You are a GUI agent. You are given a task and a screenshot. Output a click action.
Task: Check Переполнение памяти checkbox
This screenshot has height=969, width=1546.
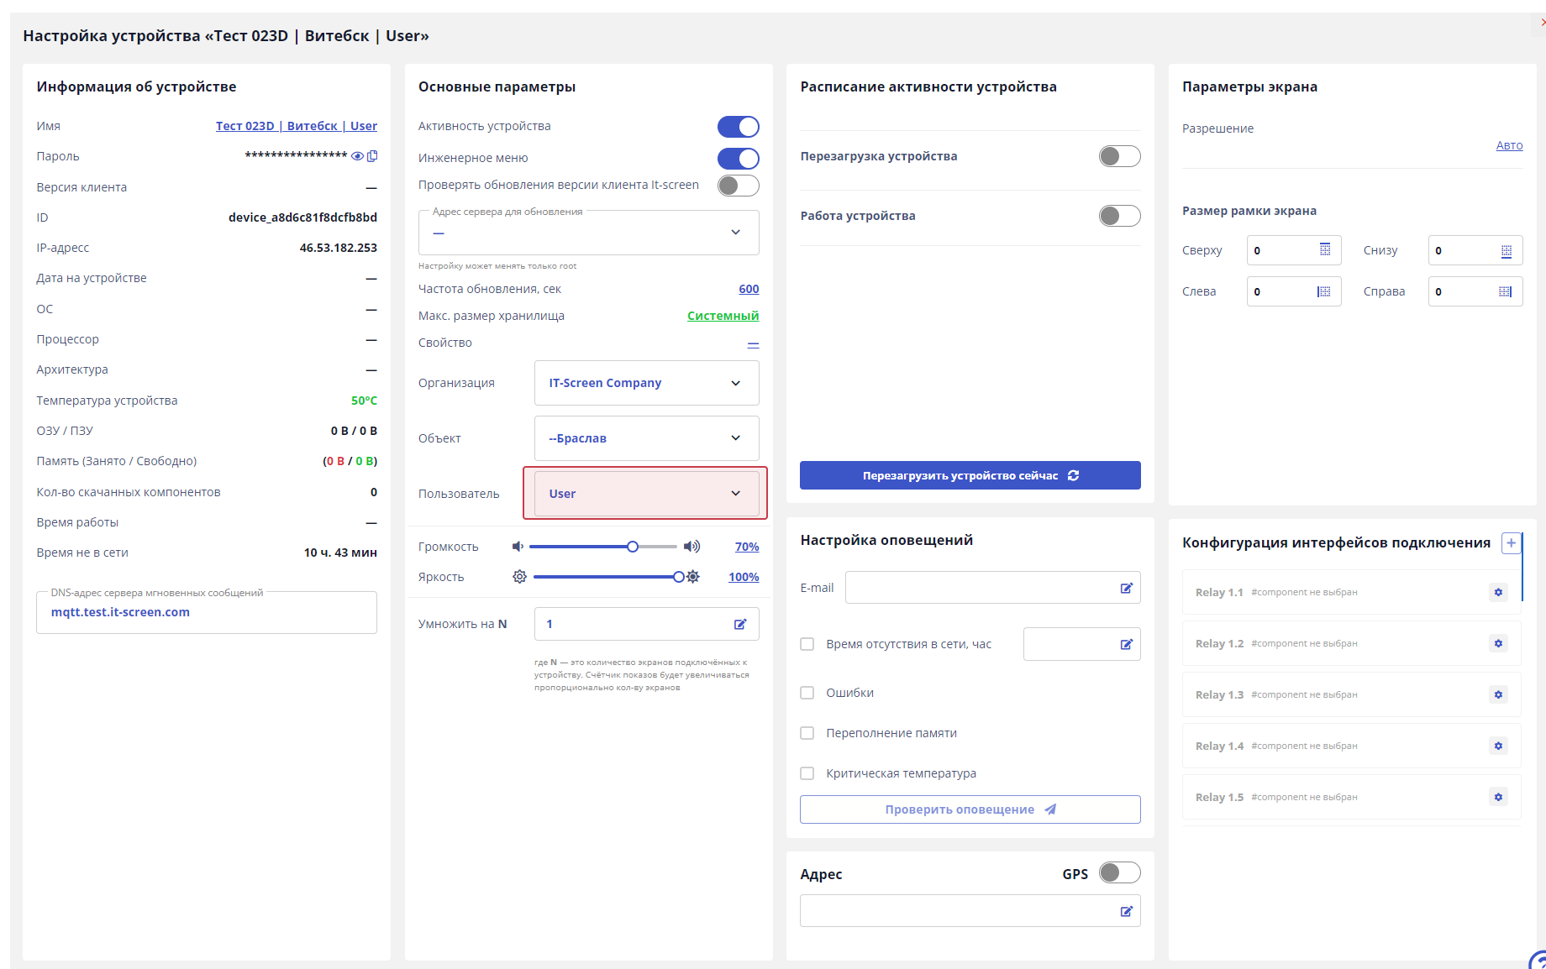[x=807, y=733]
